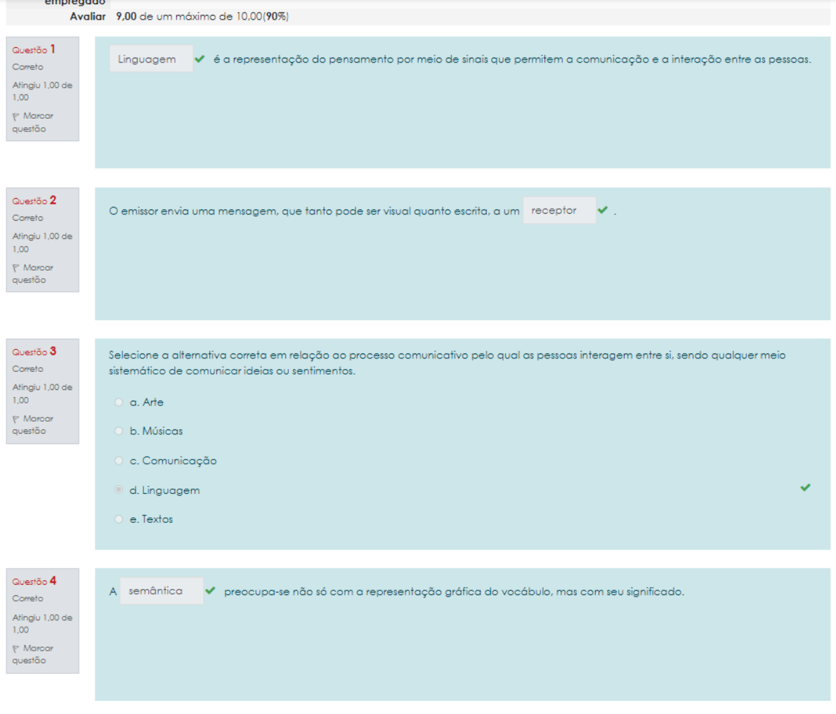The height and width of the screenshot is (714, 836).
Task: Click green checkmark next to receptor field
Action: [603, 210]
